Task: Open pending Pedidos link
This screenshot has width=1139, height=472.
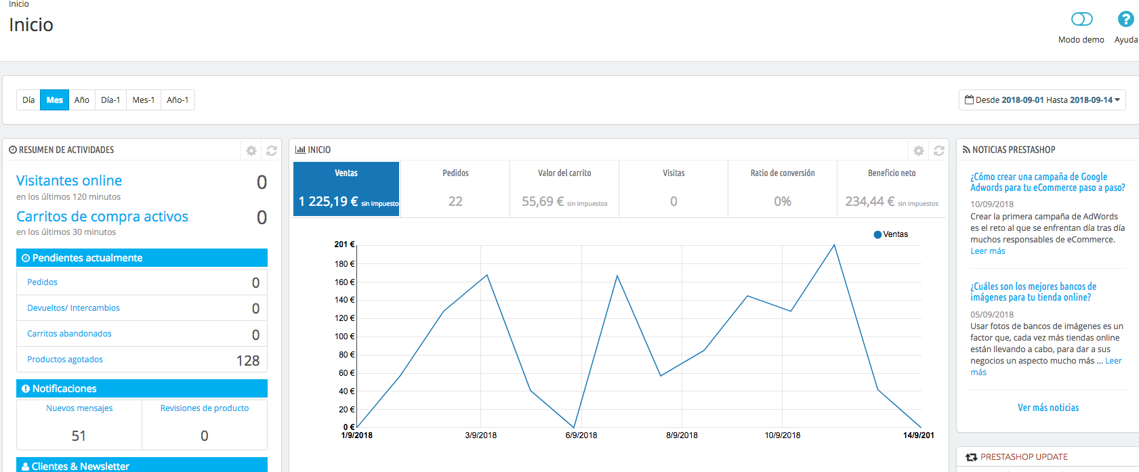Action: (42, 282)
